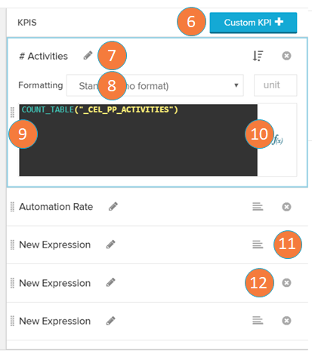The image size is (312, 354).
Task: Click inside the COUNT_TABLE formula editor
Action: [138, 140]
